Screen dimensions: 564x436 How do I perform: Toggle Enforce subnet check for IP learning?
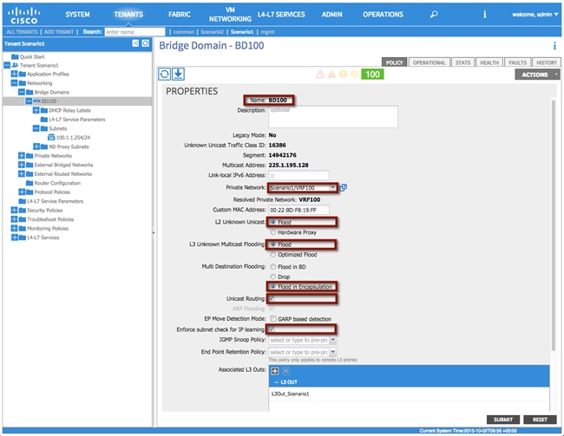coord(272,329)
